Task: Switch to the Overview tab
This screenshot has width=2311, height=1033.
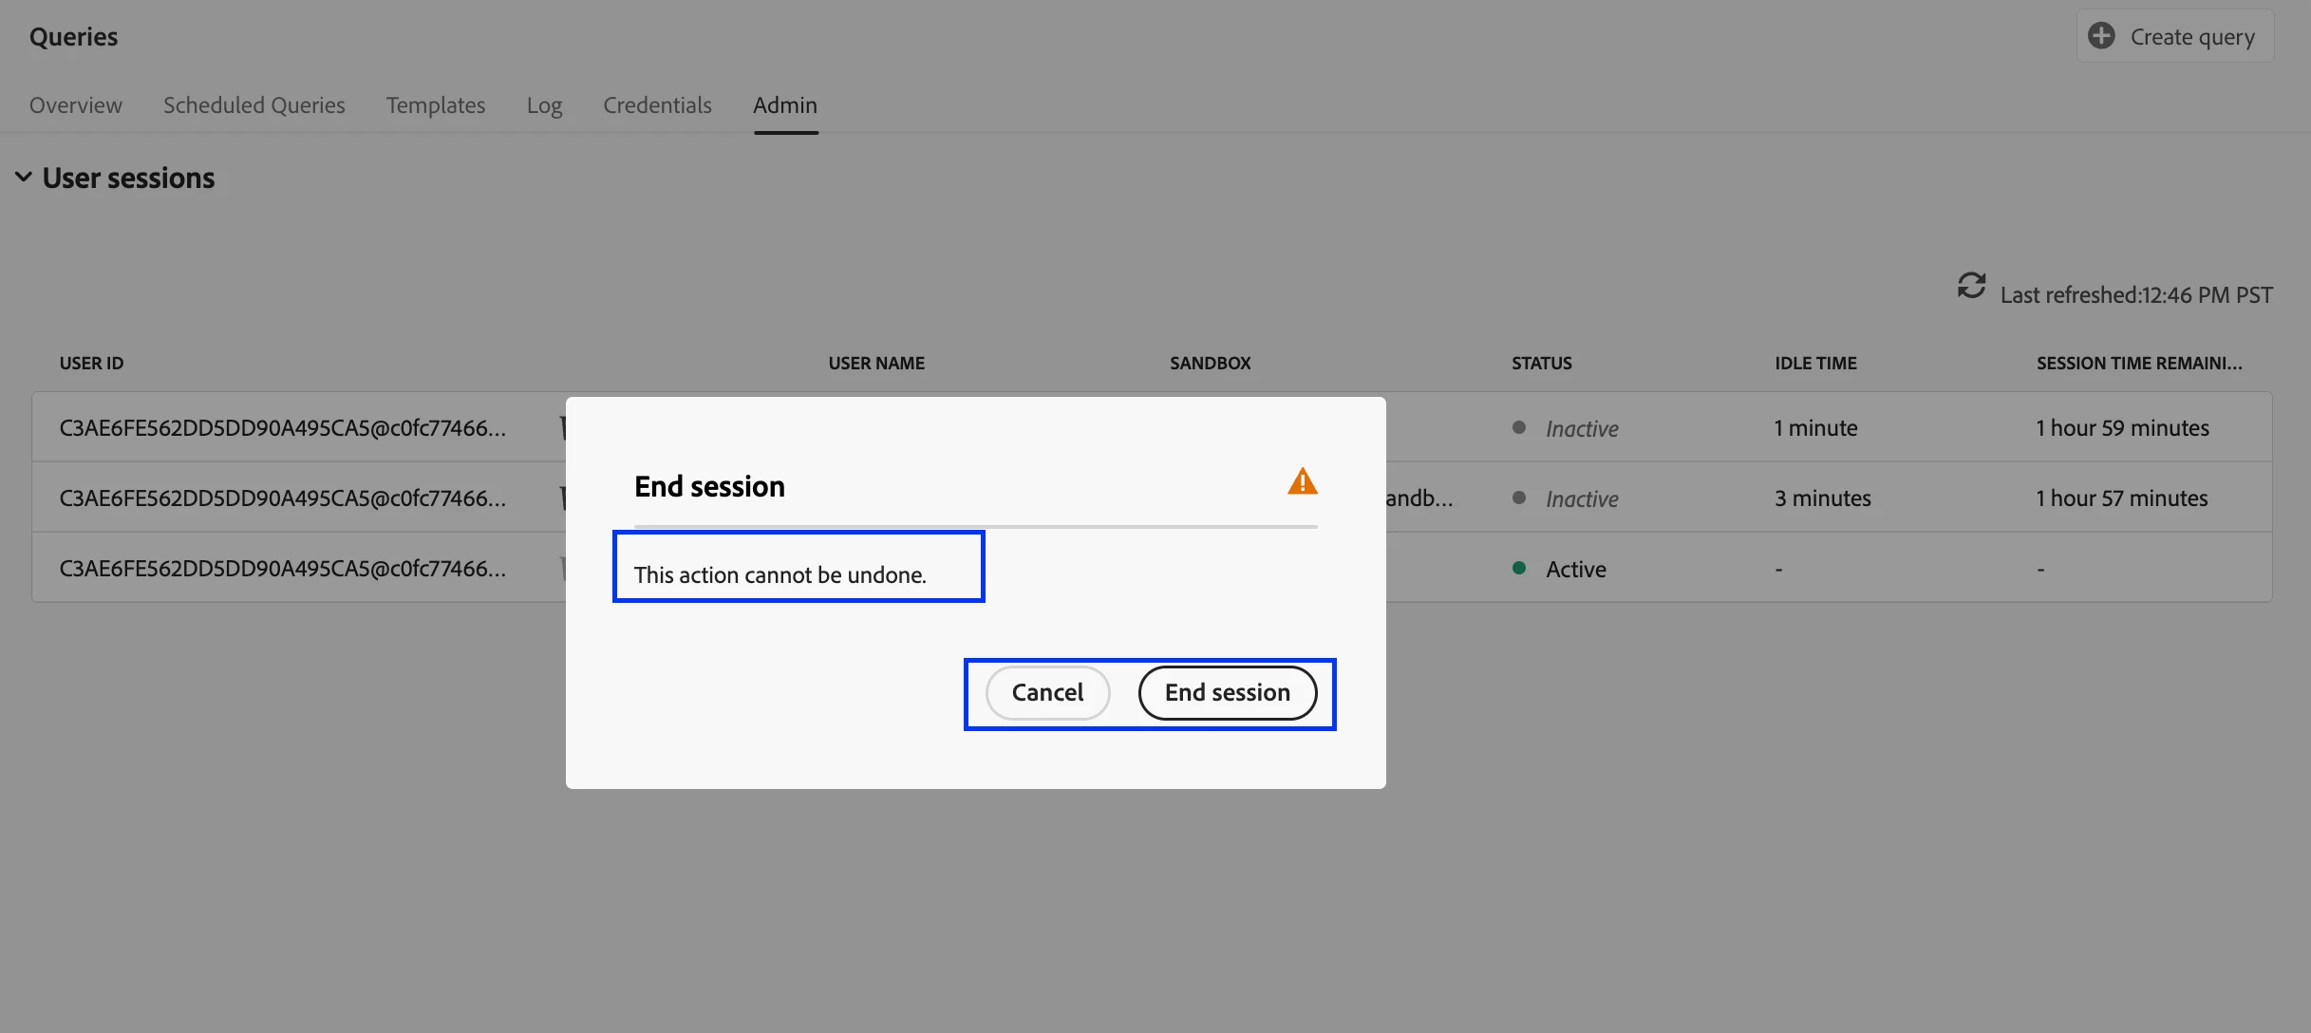Action: 75,105
